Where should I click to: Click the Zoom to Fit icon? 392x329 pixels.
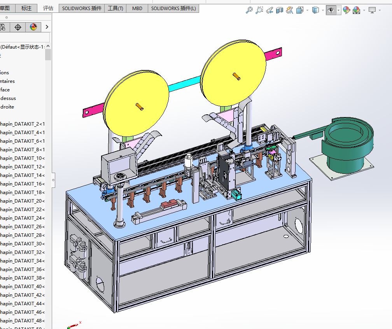(x=249, y=10)
